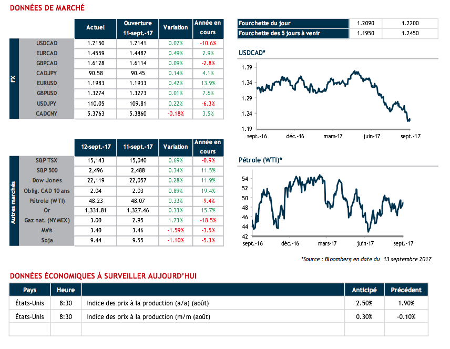Select the Gaz nat. (NYMEX) row label

[47, 221]
